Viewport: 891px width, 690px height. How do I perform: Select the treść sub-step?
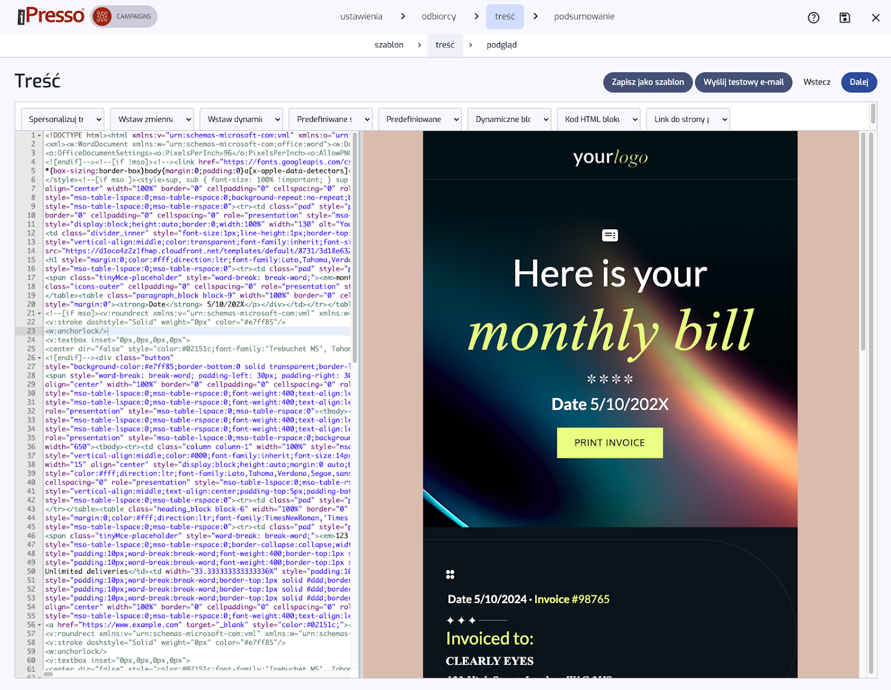click(x=445, y=45)
